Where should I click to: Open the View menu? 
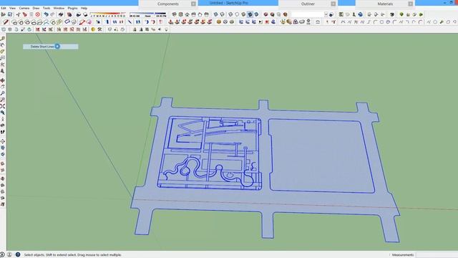pyautogui.click(x=13, y=8)
